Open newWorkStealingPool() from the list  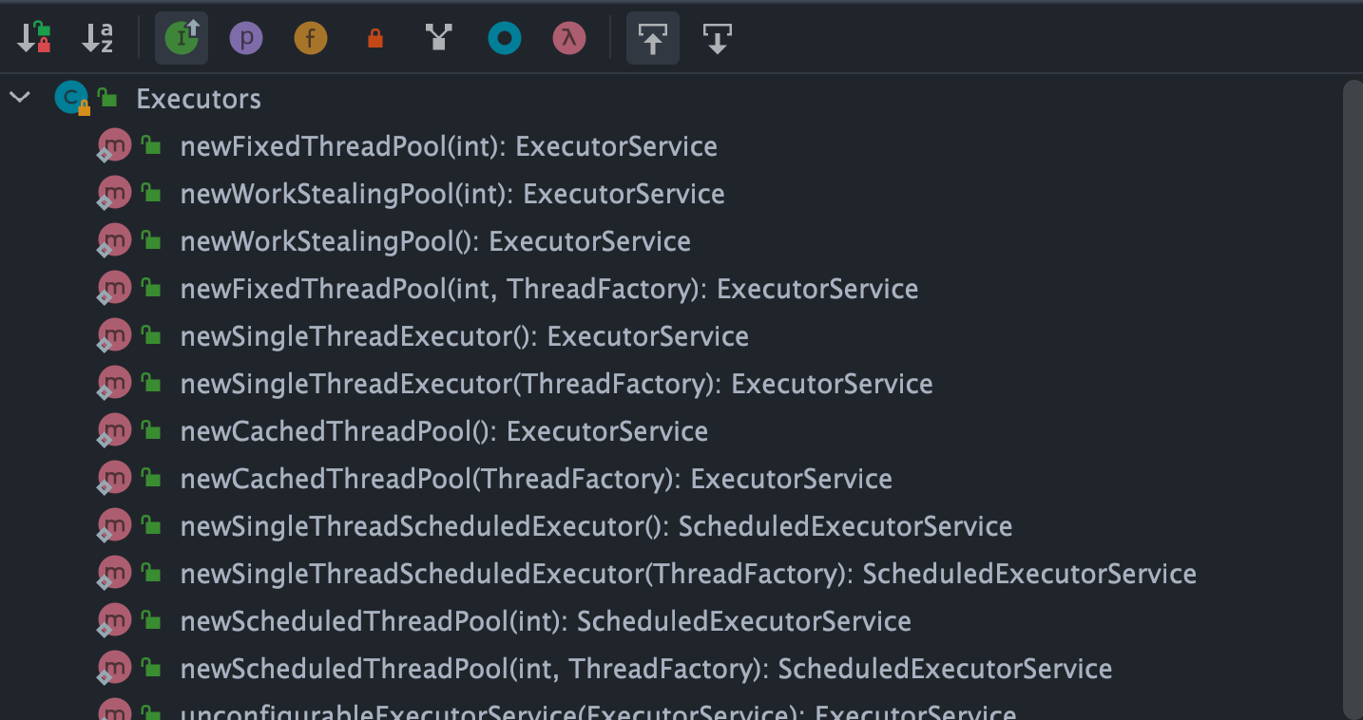pyautogui.click(x=434, y=240)
